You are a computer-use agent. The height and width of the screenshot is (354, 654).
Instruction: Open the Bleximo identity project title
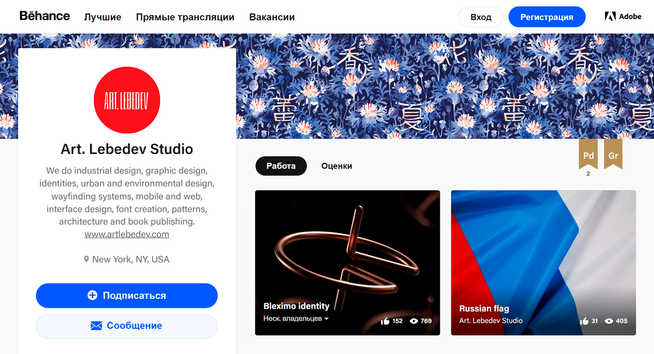tap(296, 306)
